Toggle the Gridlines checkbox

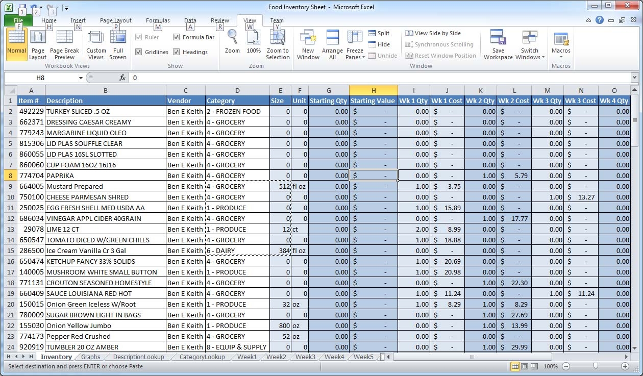(x=139, y=52)
